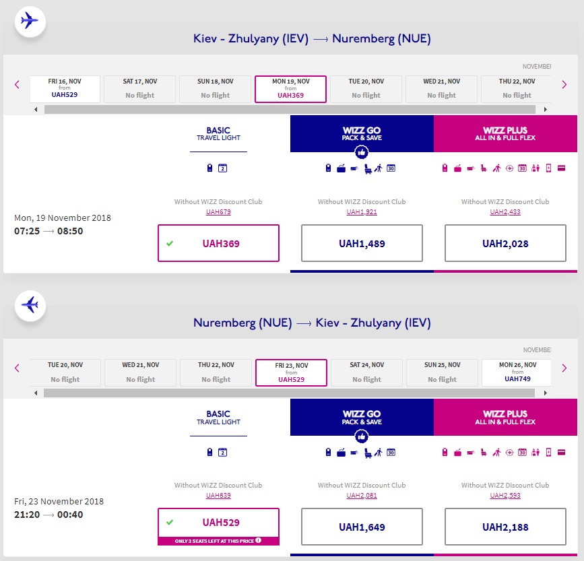Click the mobile phone icon under return WIZZ PLUS
This screenshot has height=561, width=584.
pos(548,452)
